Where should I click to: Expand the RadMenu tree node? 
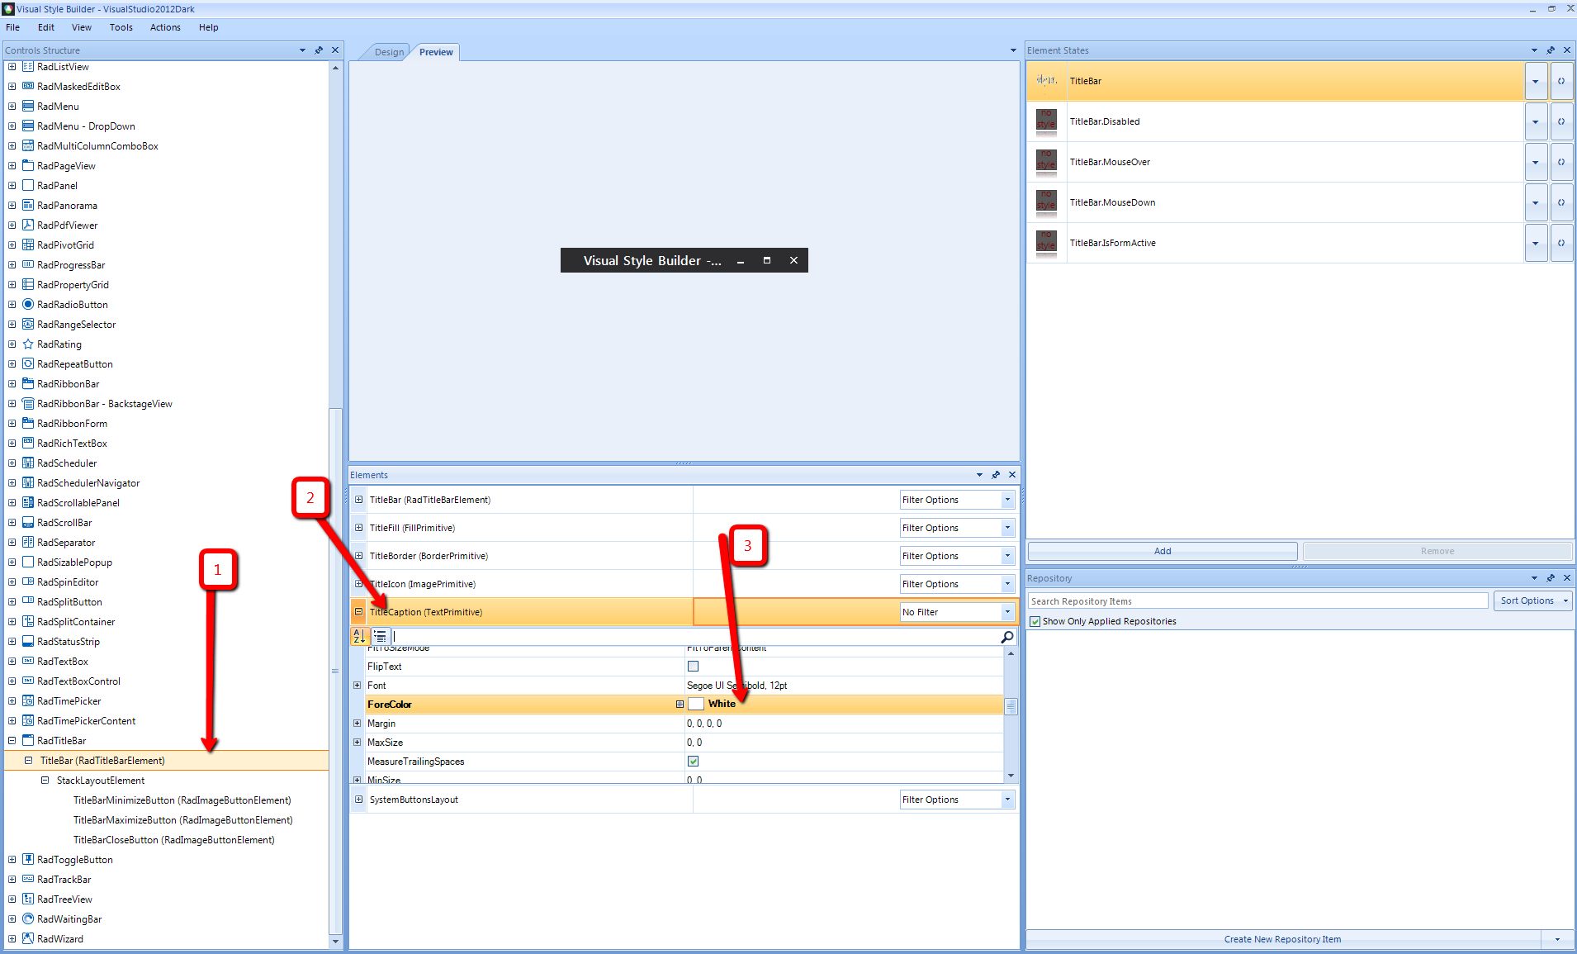pyautogui.click(x=12, y=107)
